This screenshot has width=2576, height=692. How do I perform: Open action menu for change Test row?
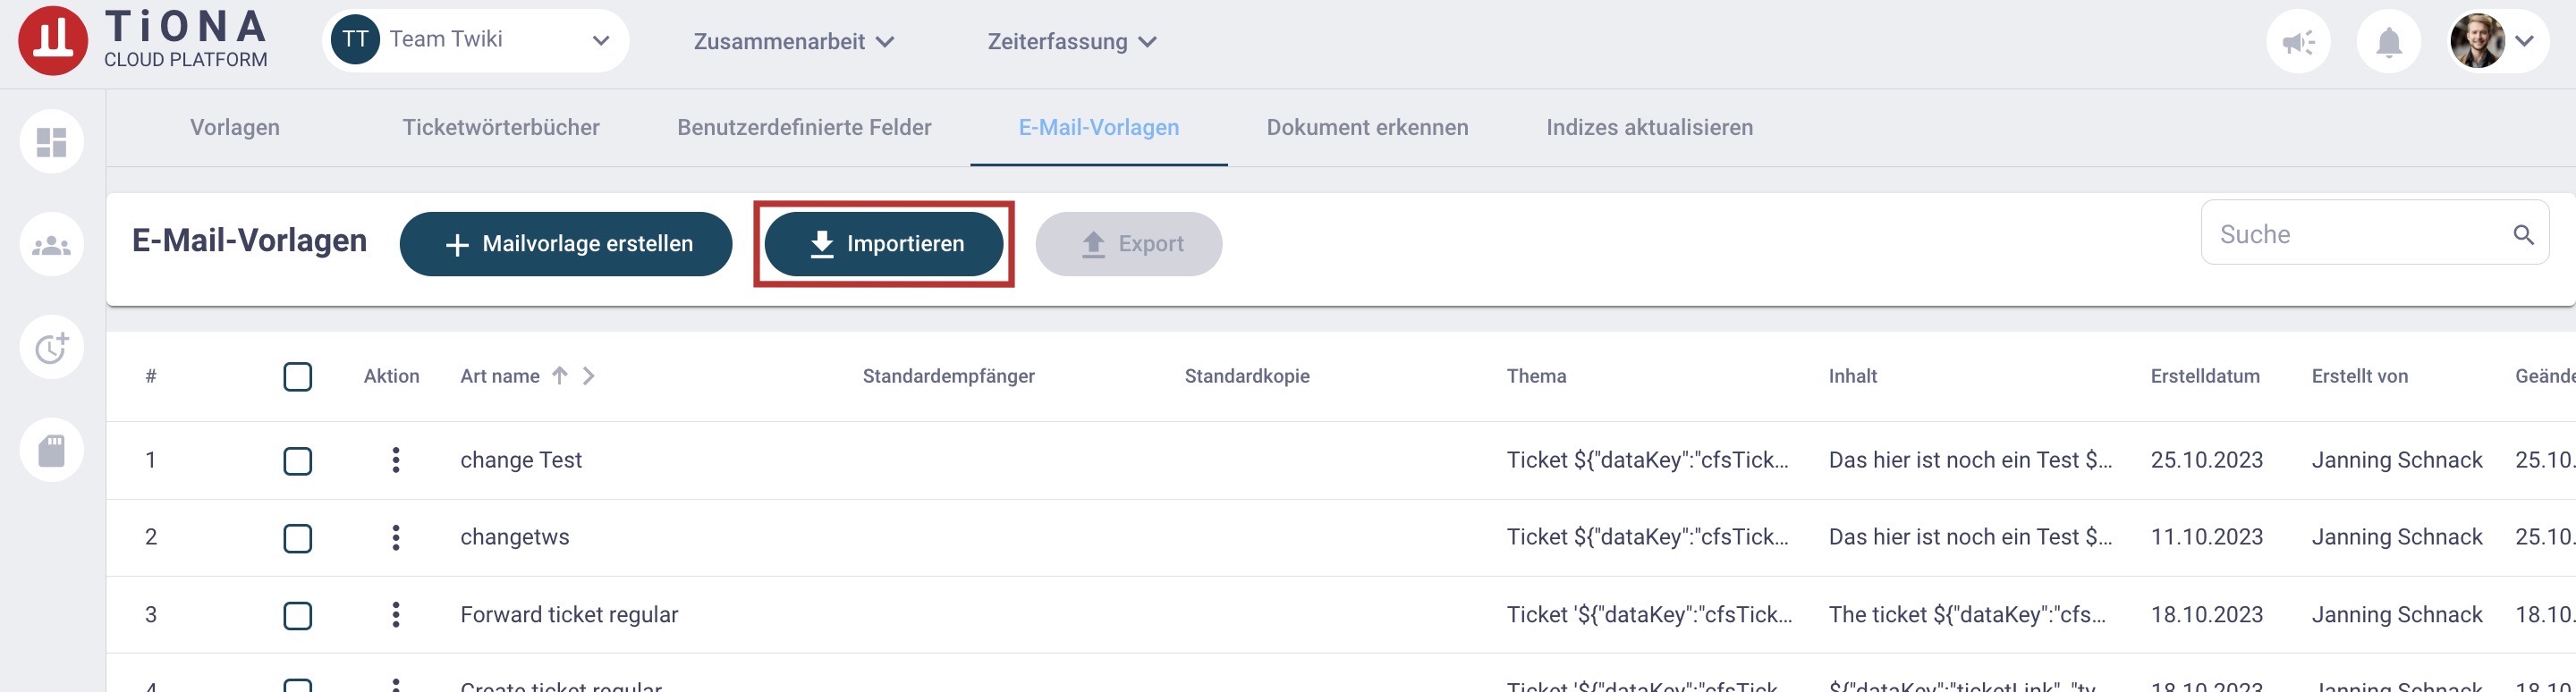pyautogui.click(x=396, y=460)
